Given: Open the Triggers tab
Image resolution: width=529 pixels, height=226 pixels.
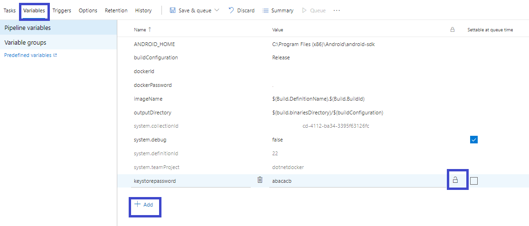Looking at the screenshot, I should click(x=62, y=10).
